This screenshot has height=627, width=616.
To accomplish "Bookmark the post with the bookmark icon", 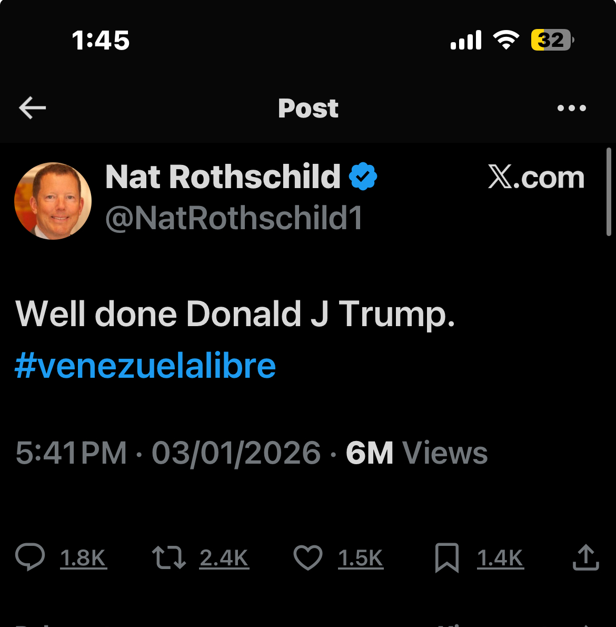I will pyautogui.click(x=447, y=557).
